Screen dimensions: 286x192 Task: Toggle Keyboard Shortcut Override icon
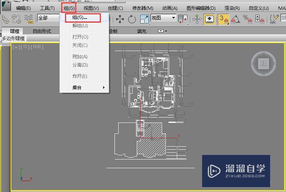point(209,19)
